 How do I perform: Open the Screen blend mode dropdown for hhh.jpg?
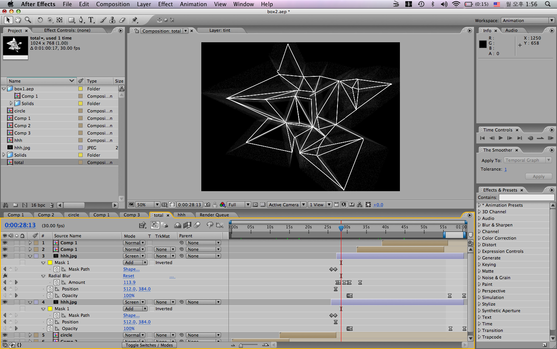134,256
